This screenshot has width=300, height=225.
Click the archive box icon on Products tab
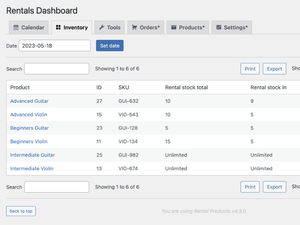[x=174, y=27]
